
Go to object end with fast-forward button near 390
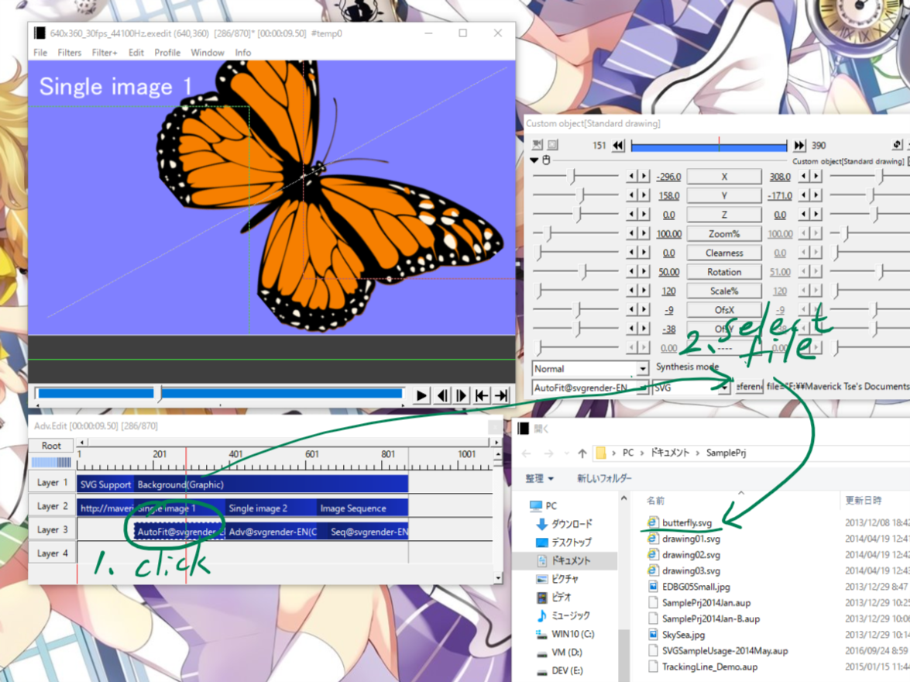[799, 145]
